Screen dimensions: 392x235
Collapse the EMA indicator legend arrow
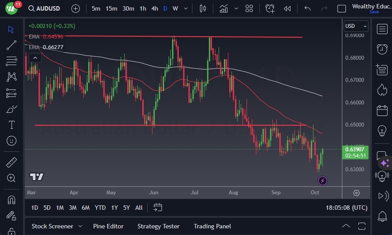point(34,57)
